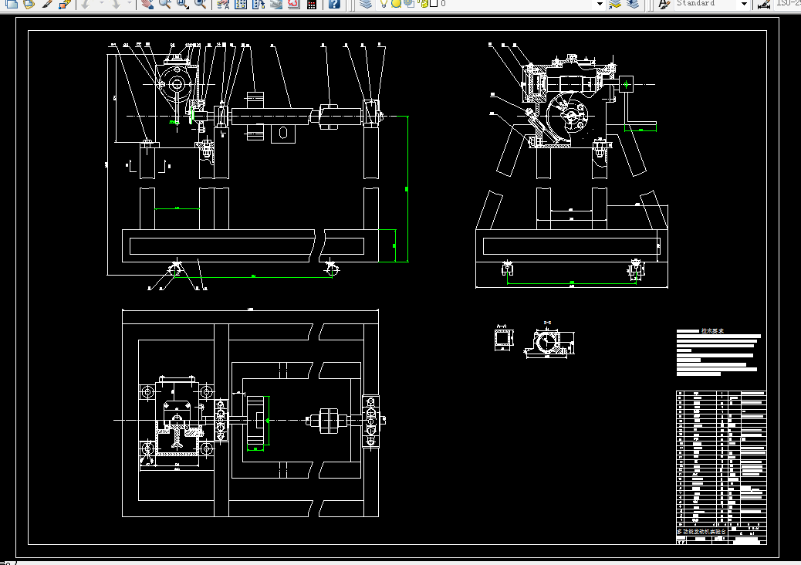
Task: Expand the Undo history dropdown arrow
Action: [100, 4]
